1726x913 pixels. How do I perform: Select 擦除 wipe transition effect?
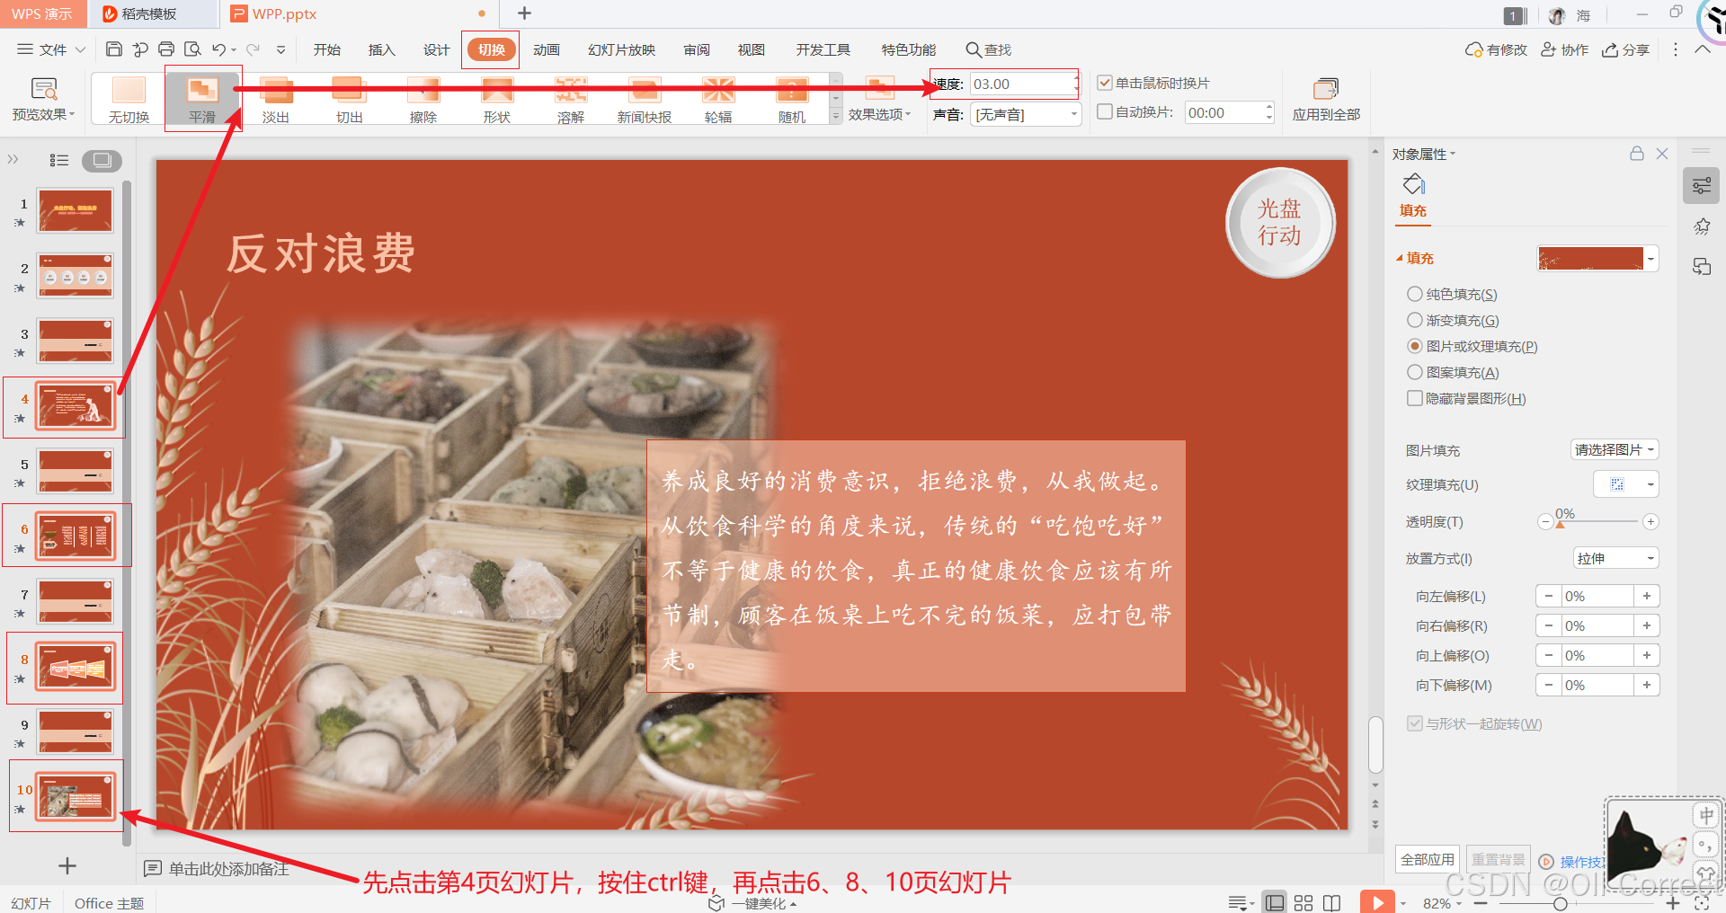point(423,100)
